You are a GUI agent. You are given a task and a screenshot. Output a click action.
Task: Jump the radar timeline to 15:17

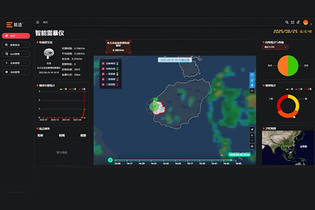(x=190, y=164)
